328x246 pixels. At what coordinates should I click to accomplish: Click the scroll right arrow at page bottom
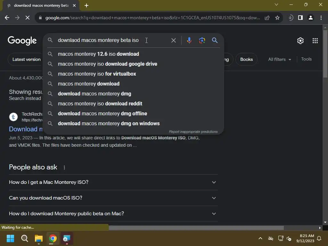(320, 228)
